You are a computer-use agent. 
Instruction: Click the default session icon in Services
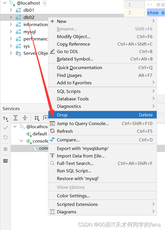point(29,134)
